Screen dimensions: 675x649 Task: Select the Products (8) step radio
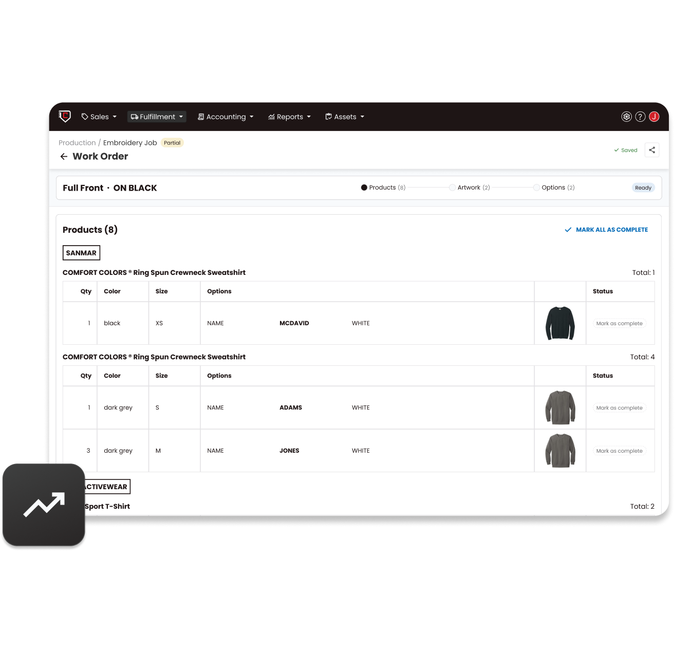pyautogui.click(x=364, y=187)
